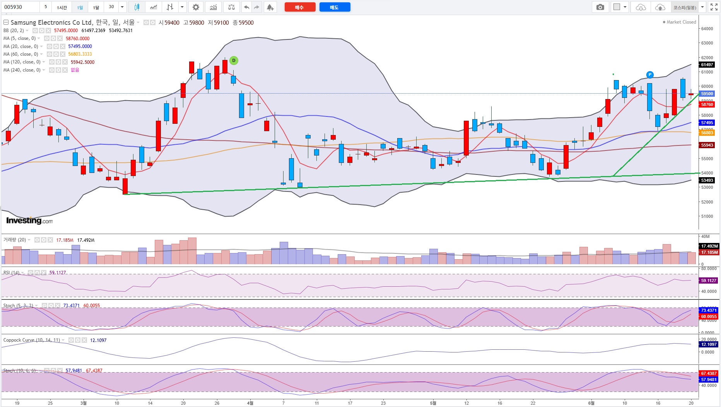Select the 1달 monthly interval tab
The width and height of the screenshot is (721, 407).
pyautogui.click(x=96, y=7)
